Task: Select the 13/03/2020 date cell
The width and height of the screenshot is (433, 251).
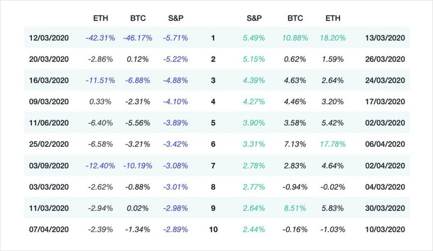Action: (x=384, y=38)
